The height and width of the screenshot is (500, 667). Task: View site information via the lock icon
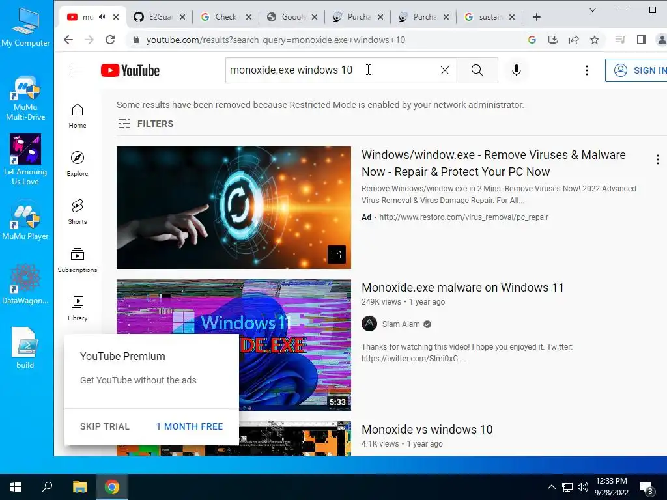pos(136,40)
